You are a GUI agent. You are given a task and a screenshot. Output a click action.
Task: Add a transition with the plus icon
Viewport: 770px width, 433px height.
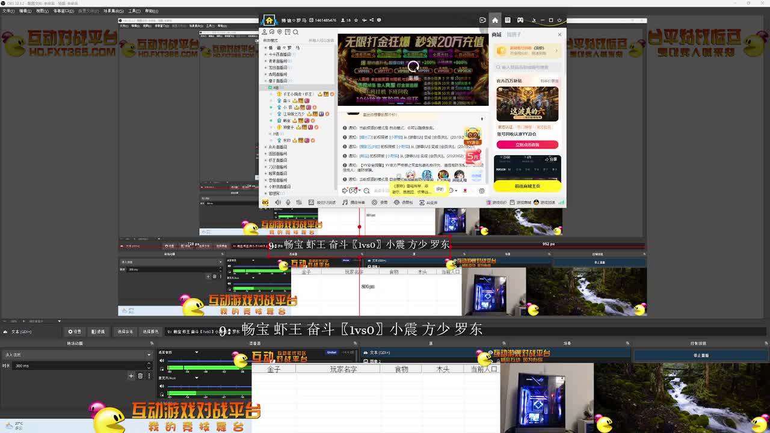point(131,376)
